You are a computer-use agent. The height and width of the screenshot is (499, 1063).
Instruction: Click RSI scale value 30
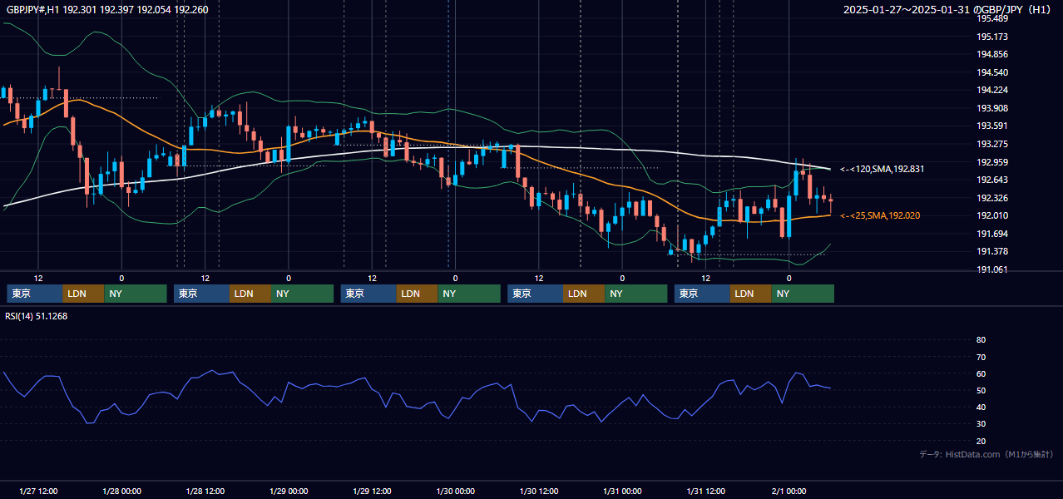click(981, 424)
